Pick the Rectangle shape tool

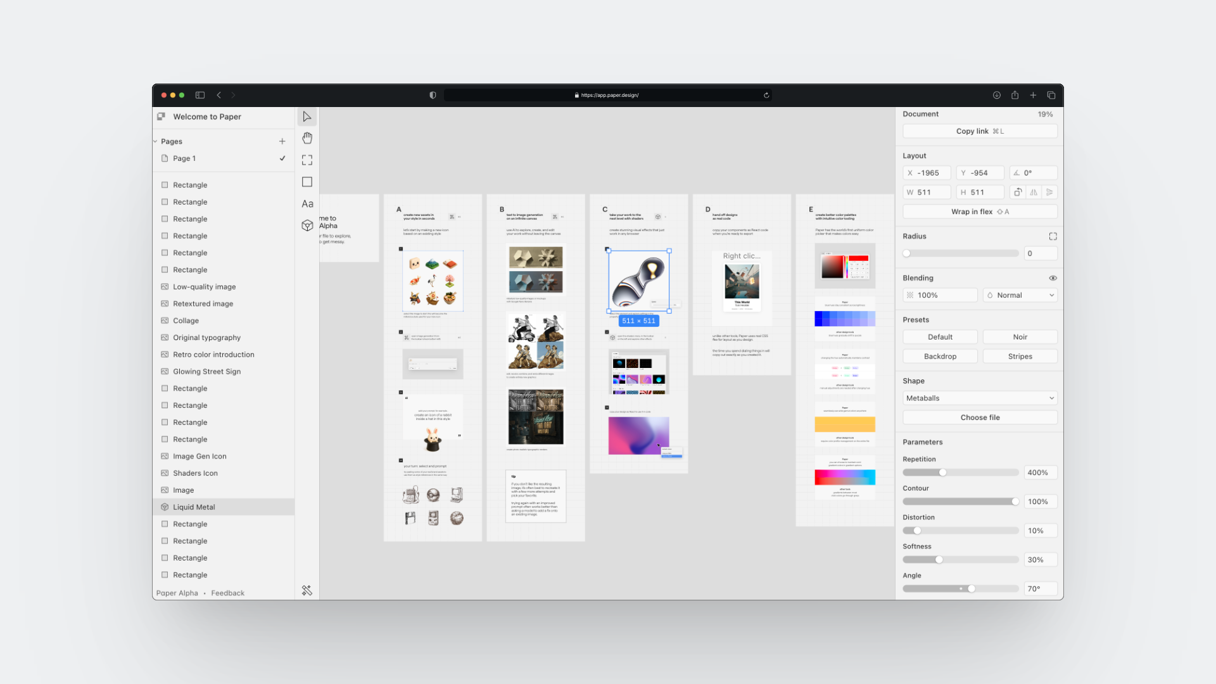click(x=307, y=182)
